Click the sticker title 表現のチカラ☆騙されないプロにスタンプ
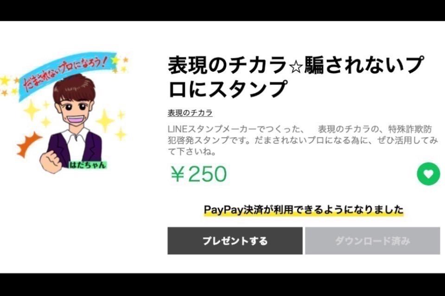 [295, 76]
